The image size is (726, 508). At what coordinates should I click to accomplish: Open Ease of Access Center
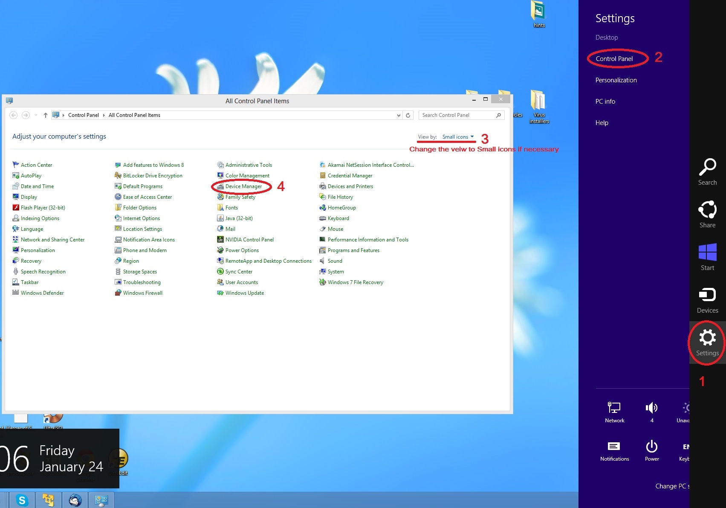click(147, 197)
